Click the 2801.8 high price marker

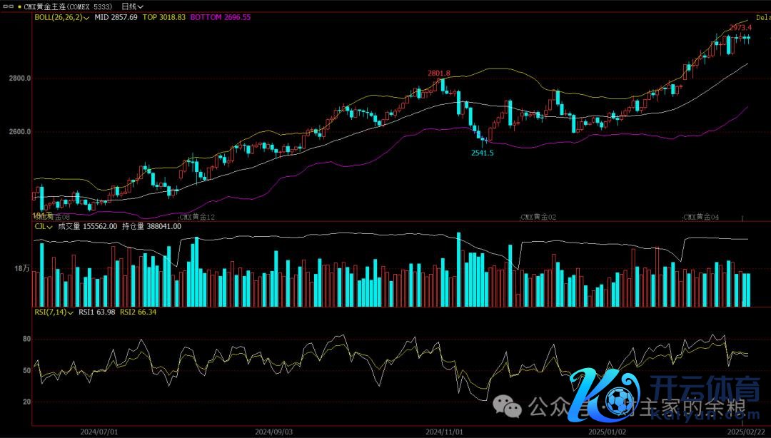pyautogui.click(x=438, y=73)
